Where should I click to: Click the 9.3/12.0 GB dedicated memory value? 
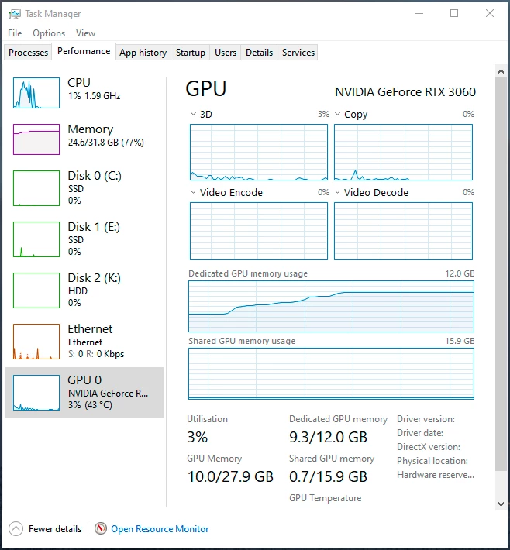tap(328, 437)
